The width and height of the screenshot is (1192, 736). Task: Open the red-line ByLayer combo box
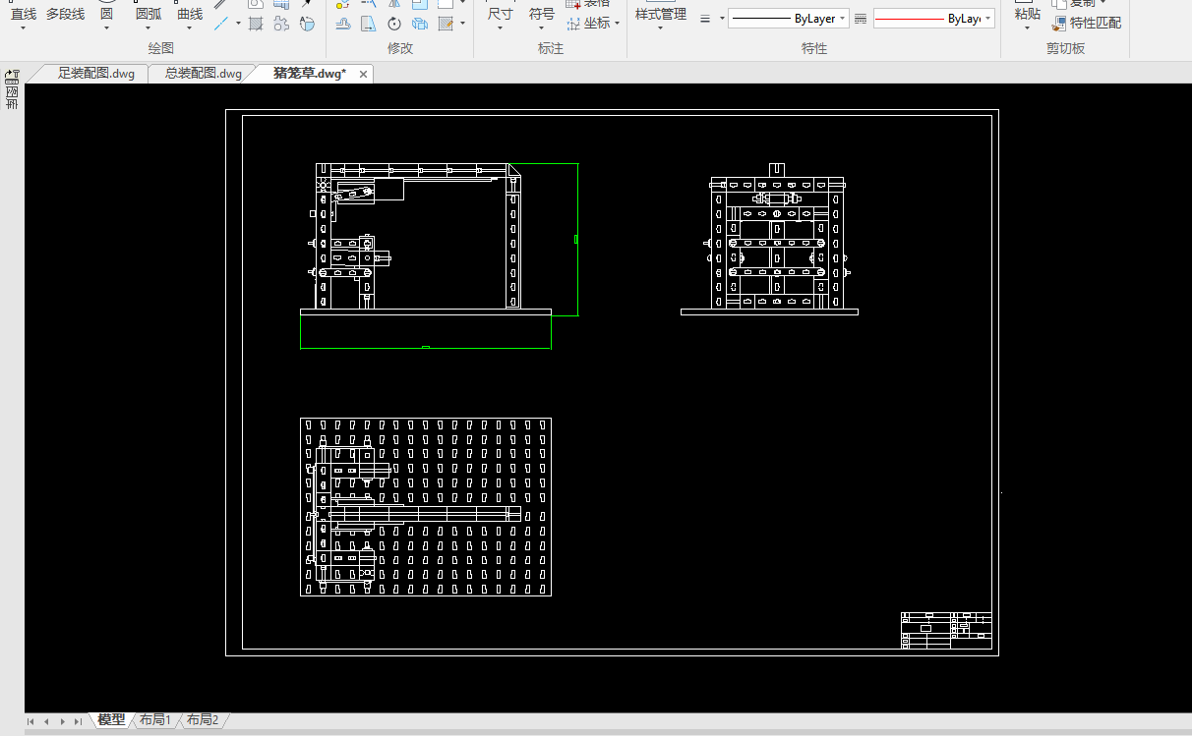(x=933, y=19)
